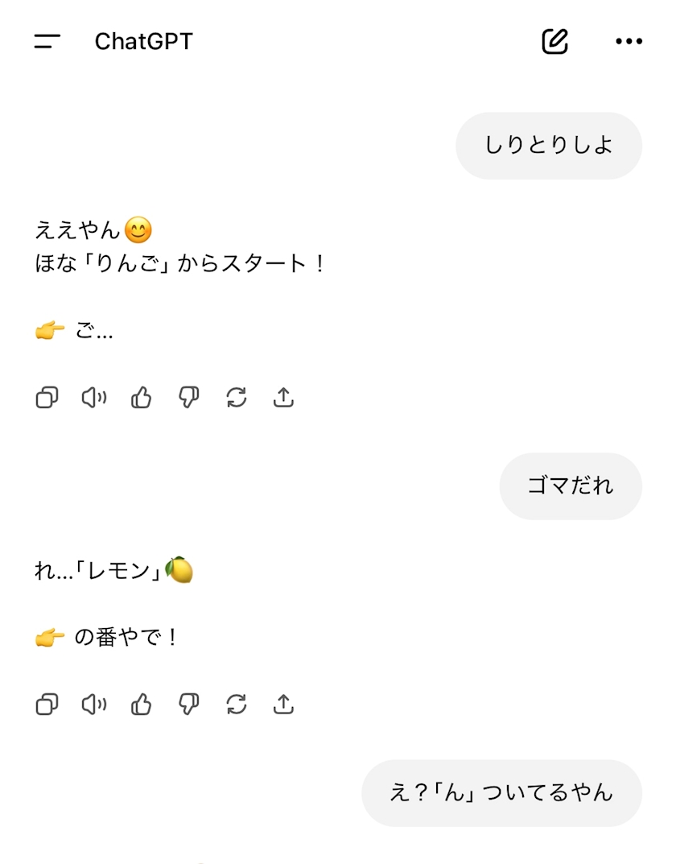
Task: Copy the first りんご response
Action: (x=47, y=397)
